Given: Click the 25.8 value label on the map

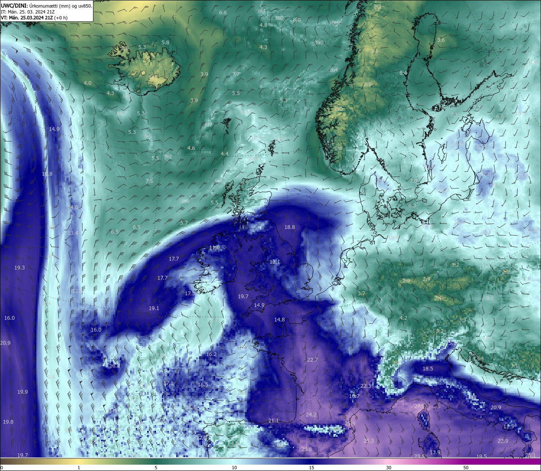Looking at the screenshot, I should click(306, 449).
